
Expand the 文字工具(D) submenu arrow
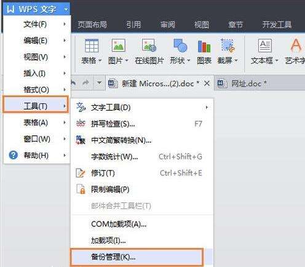point(207,108)
